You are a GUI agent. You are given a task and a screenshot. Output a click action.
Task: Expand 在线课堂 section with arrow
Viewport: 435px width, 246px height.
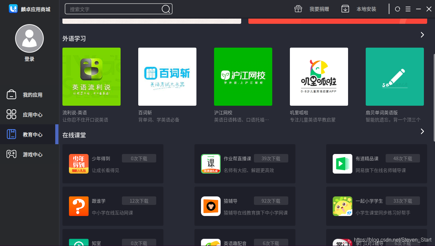pyautogui.click(x=422, y=131)
